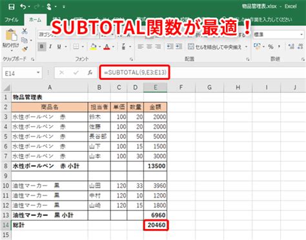Click the Undo arrow icon
Image resolution: width=306 pixels, height=240 pixels.
[23, 6]
